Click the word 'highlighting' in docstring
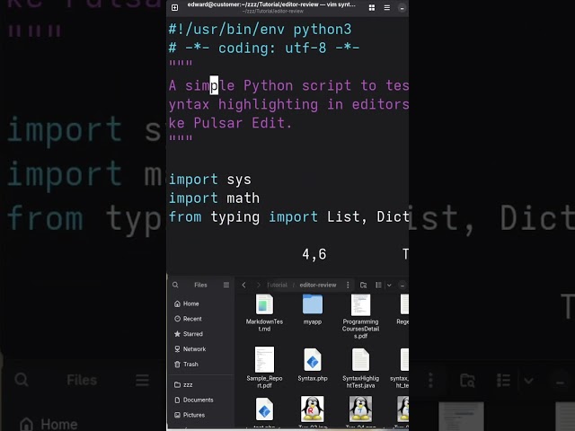The width and height of the screenshot is (575, 431). coord(268,104)
